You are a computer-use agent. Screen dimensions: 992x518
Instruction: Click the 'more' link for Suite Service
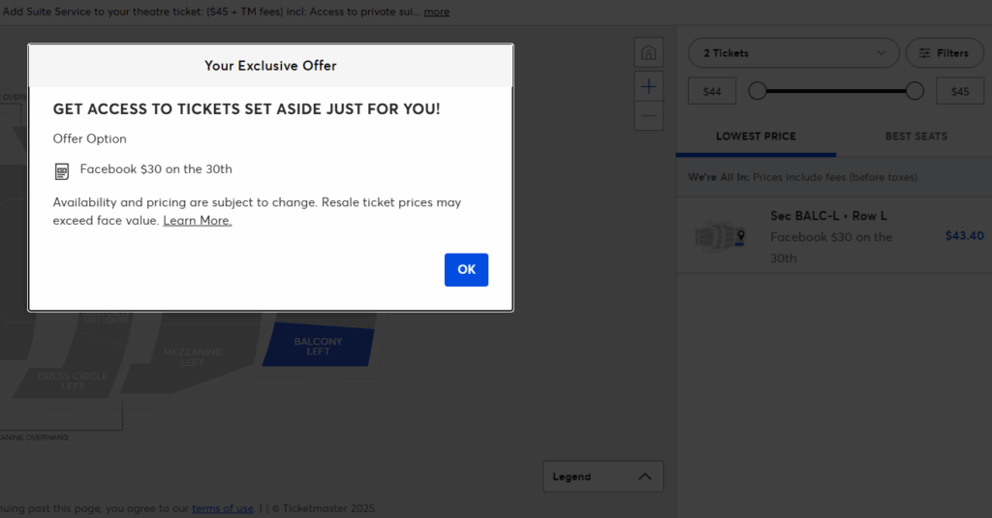click(x=436, y=12)
